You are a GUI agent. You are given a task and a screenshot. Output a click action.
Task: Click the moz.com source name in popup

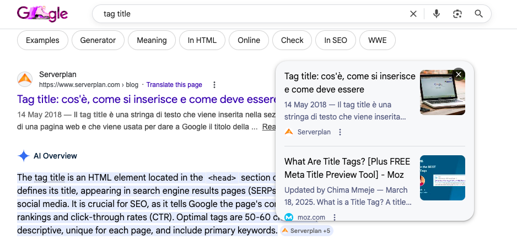[x=311, y=217]
